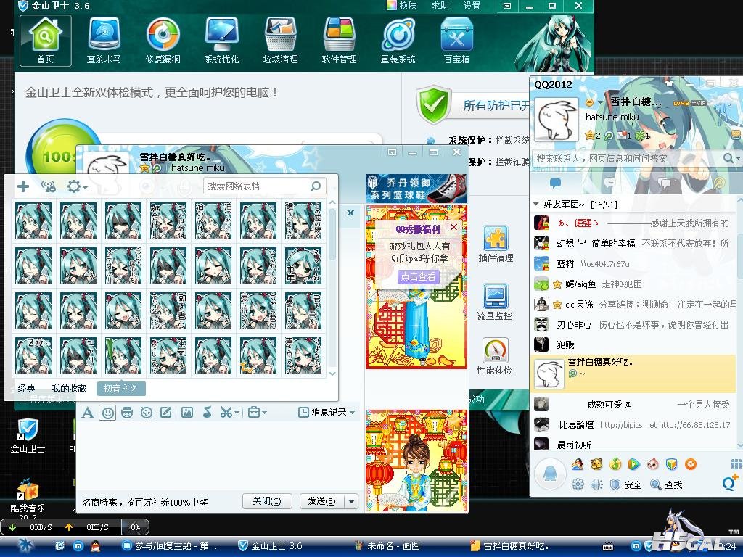Open 垃圾清理 junk cleanup

pyautogui.click(x=280, y=41)
